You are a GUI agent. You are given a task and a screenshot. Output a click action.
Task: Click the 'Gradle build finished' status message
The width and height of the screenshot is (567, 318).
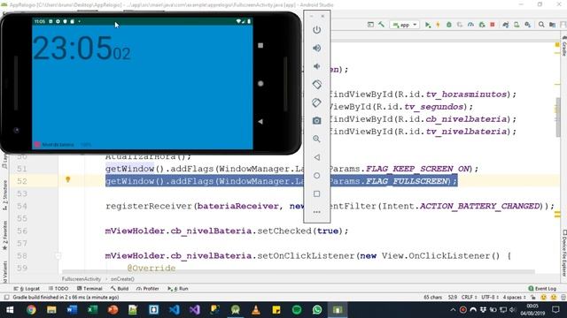tap(66, 298)
